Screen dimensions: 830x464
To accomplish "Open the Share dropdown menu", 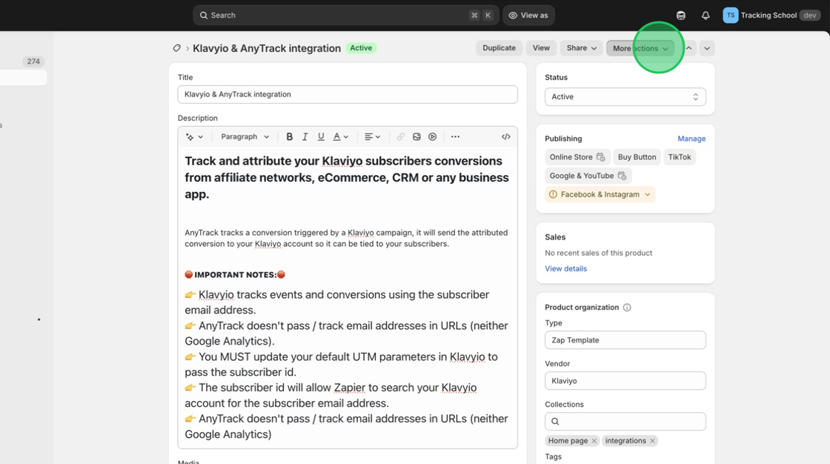I will click(x=582, y=48).
